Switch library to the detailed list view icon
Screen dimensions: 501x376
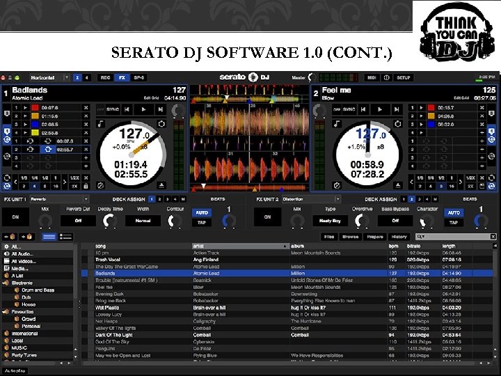[66, 237]
